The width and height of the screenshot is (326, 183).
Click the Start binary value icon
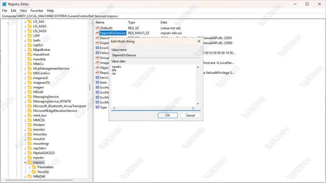97,82
